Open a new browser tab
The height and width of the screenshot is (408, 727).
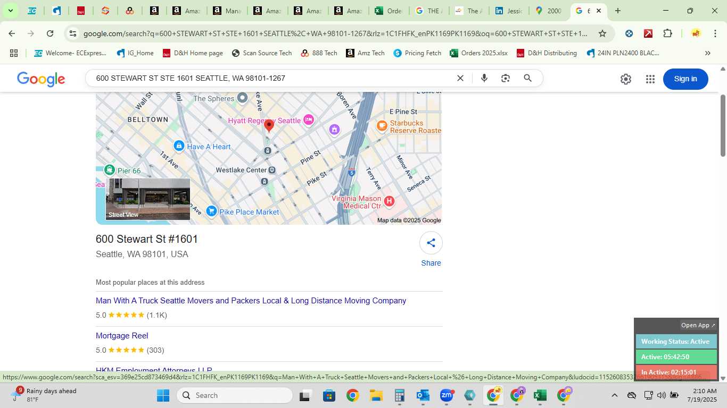pyautogui.click(x=617, y=11)
